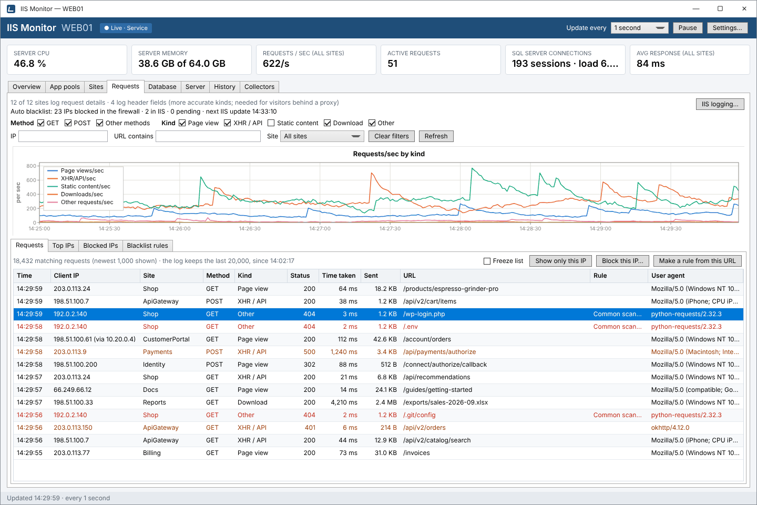
Task: Select the /.git/config request row
Action: [378, 415]
